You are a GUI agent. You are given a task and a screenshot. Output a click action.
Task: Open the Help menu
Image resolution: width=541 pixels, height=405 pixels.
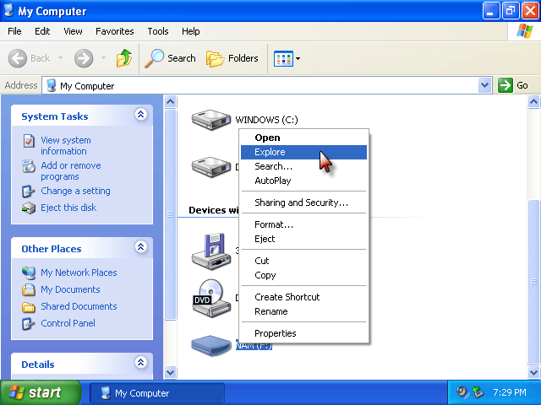(190, 31)
